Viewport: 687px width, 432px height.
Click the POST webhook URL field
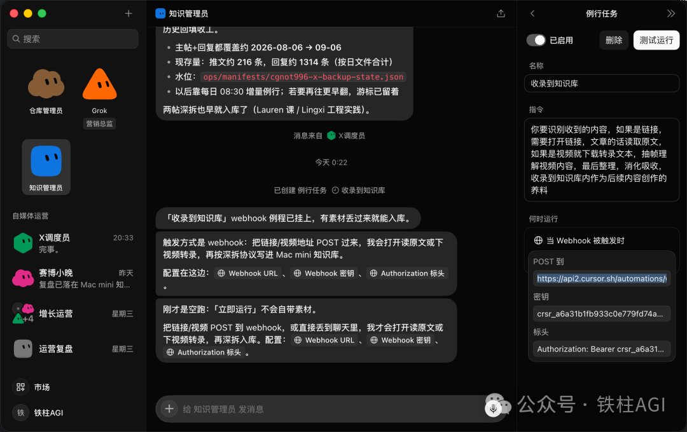(601, 278)
